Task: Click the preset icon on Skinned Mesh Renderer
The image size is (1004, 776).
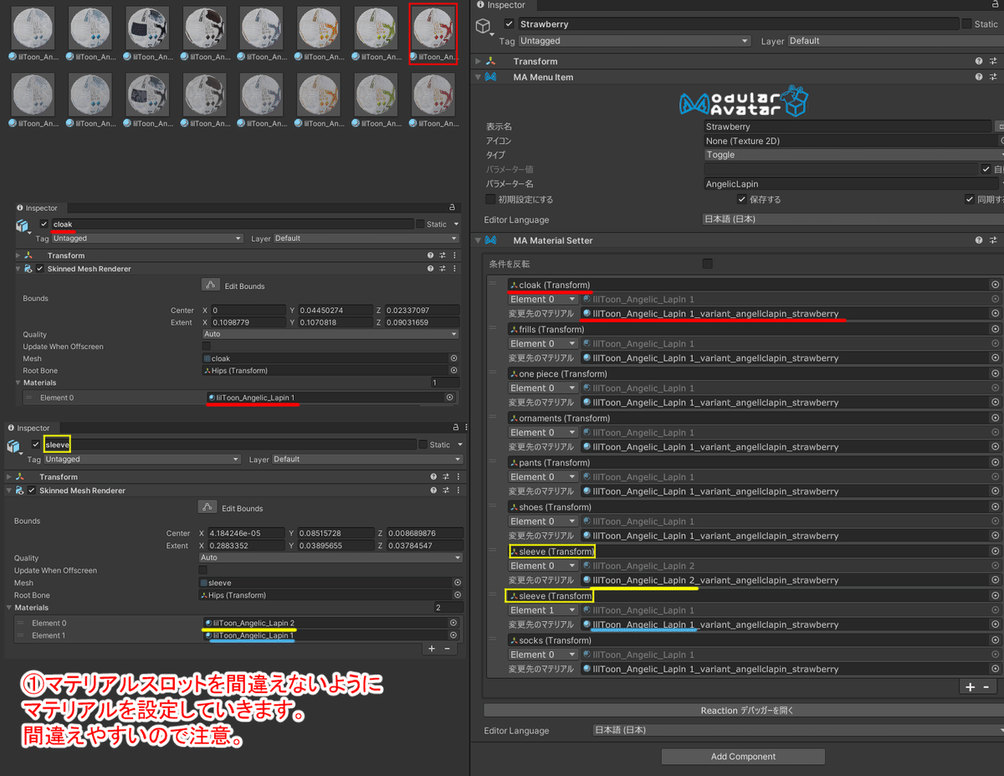Action: (x=442, y=268)
